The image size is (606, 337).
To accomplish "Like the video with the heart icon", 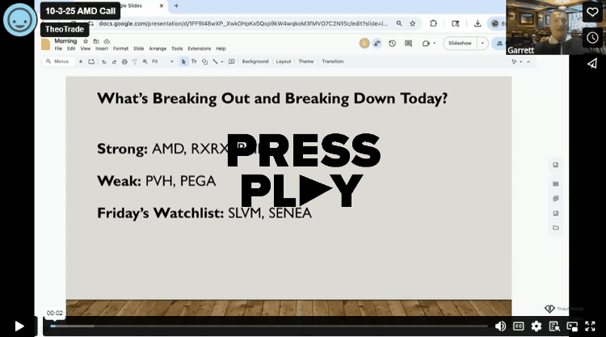I will (x=592, y=12).
